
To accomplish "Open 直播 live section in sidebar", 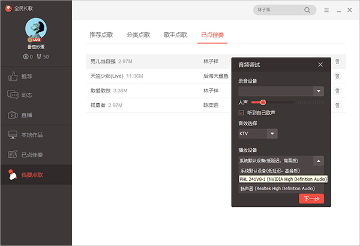I will coord(27,115).
